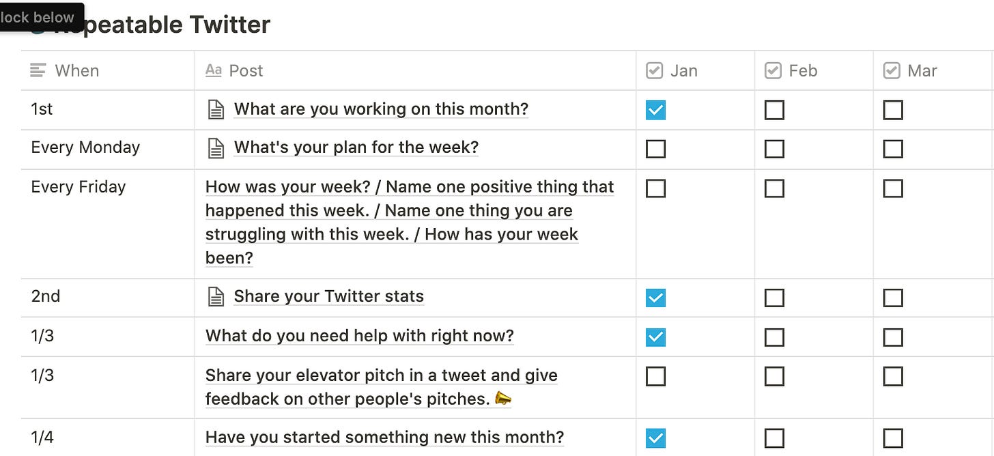This screenshot has width=994, height=456.
Task: Click the 'Aa' title icon in the Post header
Action: 214,70
